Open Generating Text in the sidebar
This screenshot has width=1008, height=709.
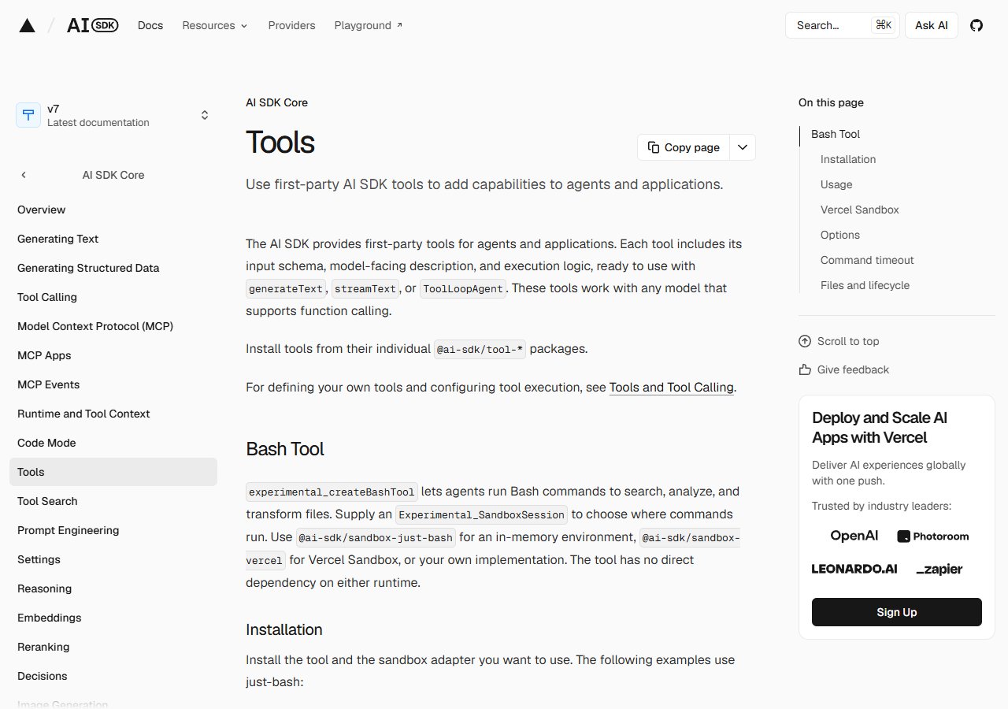point(113,239)
